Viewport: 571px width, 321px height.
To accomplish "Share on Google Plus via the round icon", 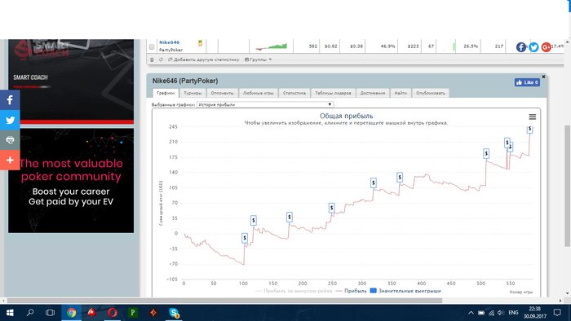I will click(546, 47).
